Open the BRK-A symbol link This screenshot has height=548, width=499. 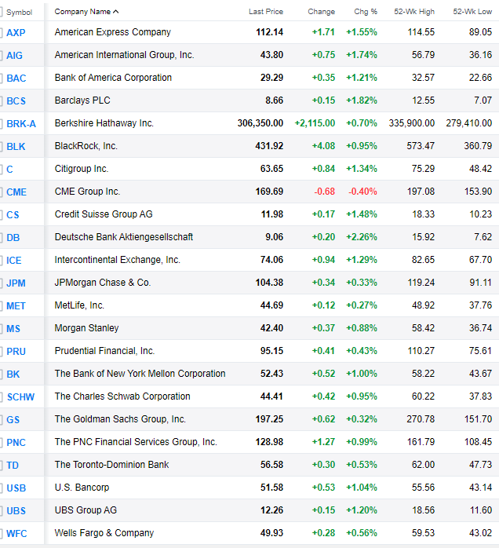(21, 124)
